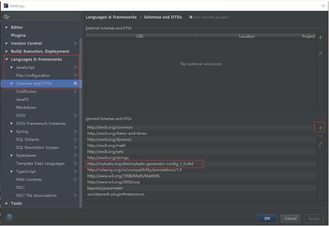Viewport: 329px width, 226px height.
Task: Select the mybatis-generator-config_1_0.dtd entry
Action: (x=140, y=164)
